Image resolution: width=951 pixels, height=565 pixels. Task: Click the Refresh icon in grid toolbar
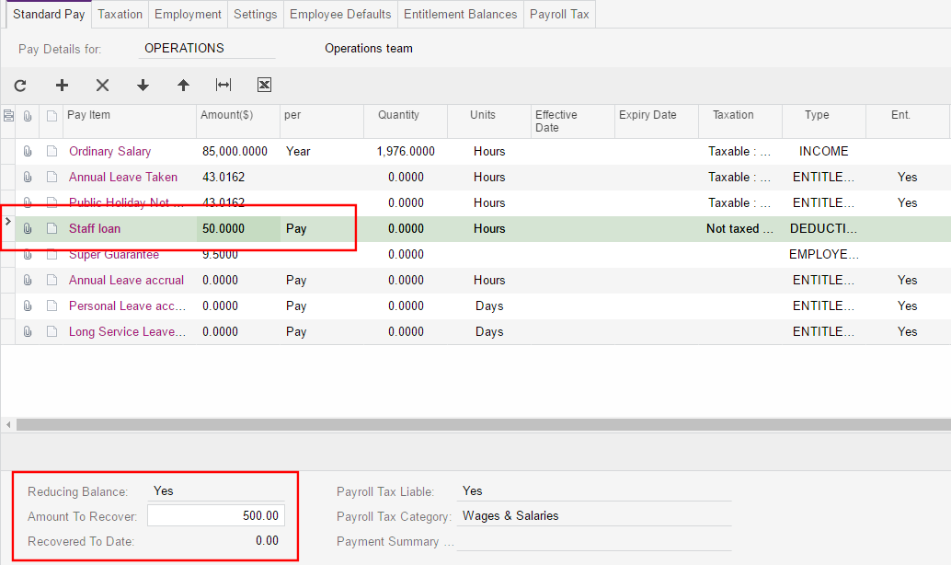20,86
